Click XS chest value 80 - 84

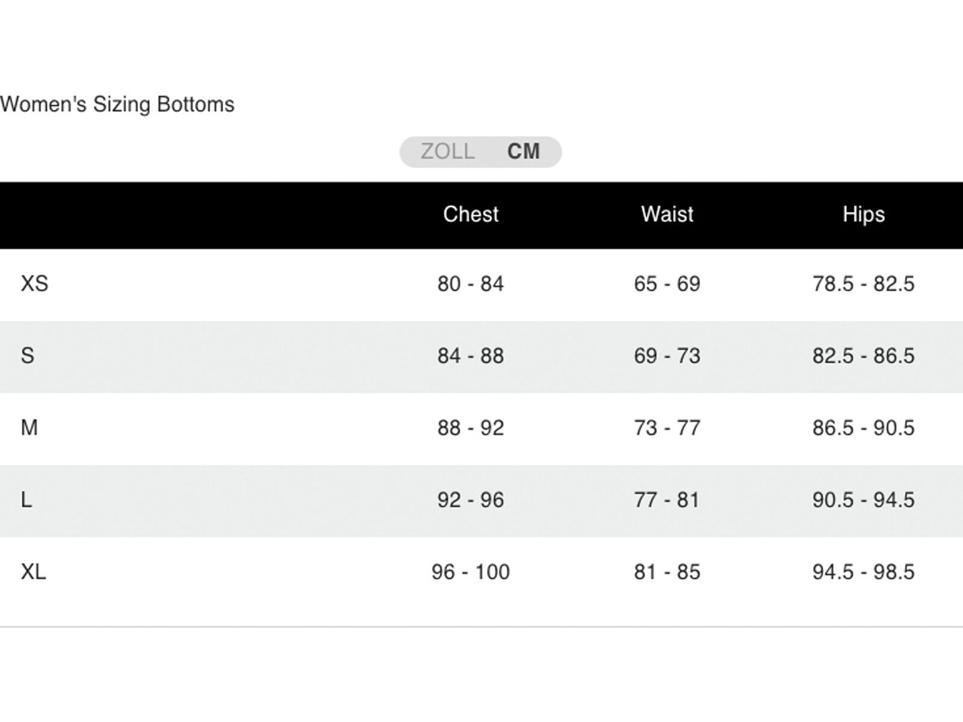click(471, 283)
